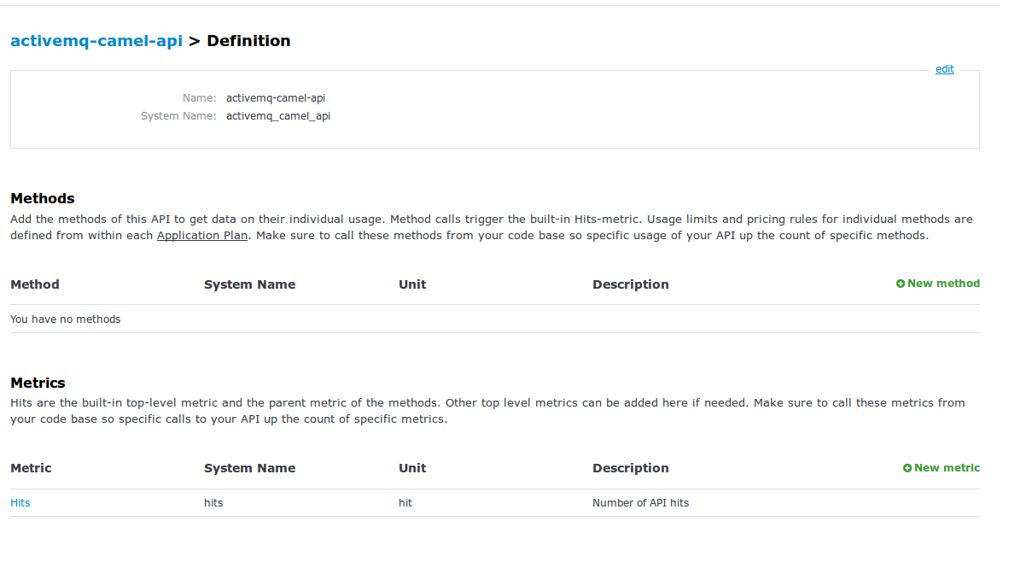Click the Metrics section heading
The image size is (1026, 574).
pos(37,382)
